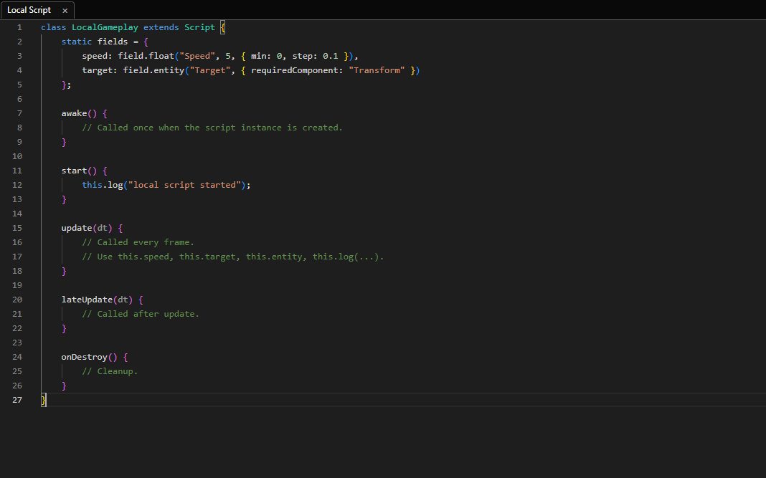Click the 'this' keyword on line 12
Screen dimensions: 766x478
93,185
